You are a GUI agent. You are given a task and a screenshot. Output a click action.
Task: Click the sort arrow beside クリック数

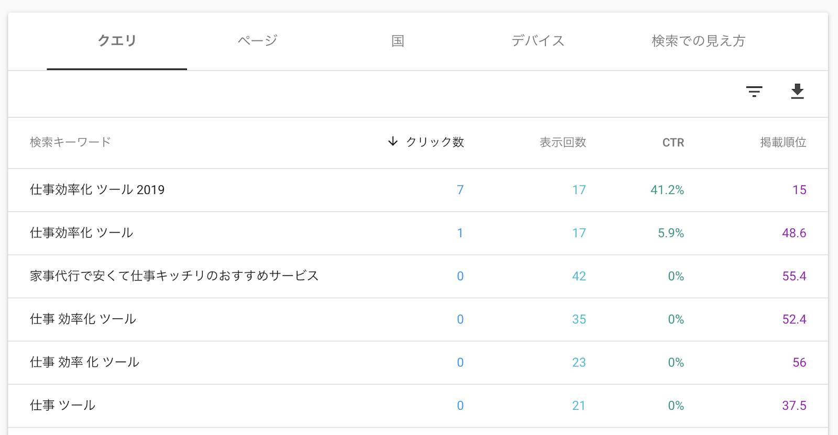coord(393,141)
